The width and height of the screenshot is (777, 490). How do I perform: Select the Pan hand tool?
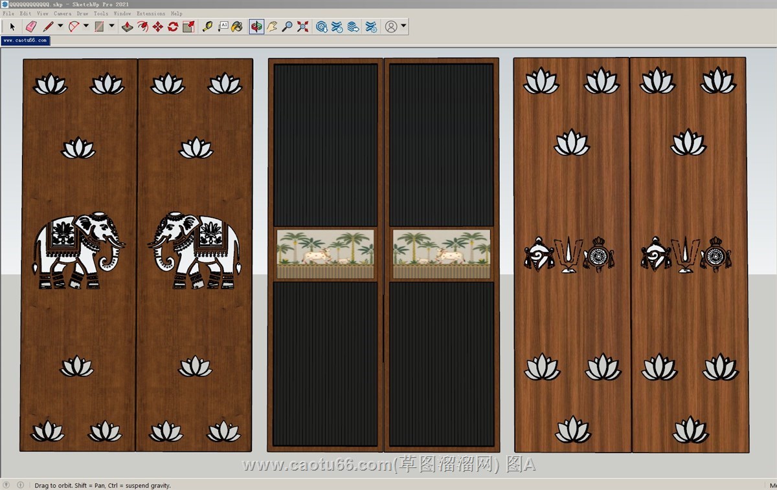[272, 27]
